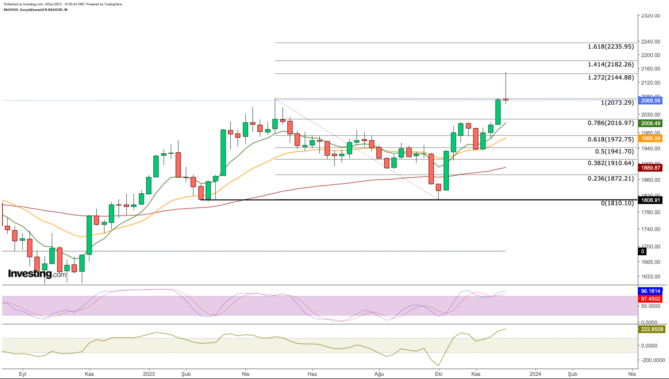The image size is (669, 379).
Task: Click the 0(1810.10) base level label
Action: 617,203
